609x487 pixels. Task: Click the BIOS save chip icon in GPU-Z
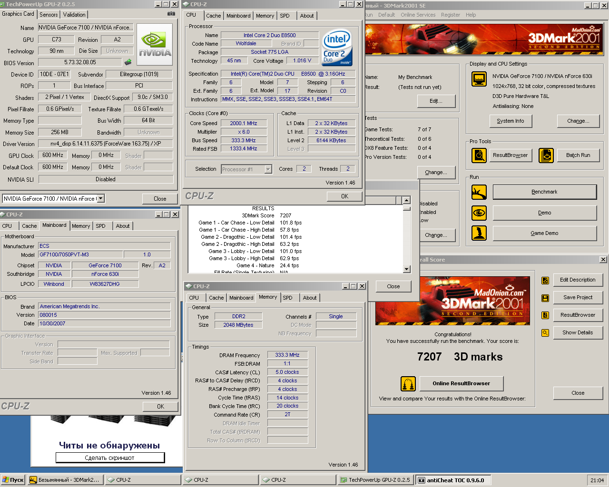[x=128, y=62]
